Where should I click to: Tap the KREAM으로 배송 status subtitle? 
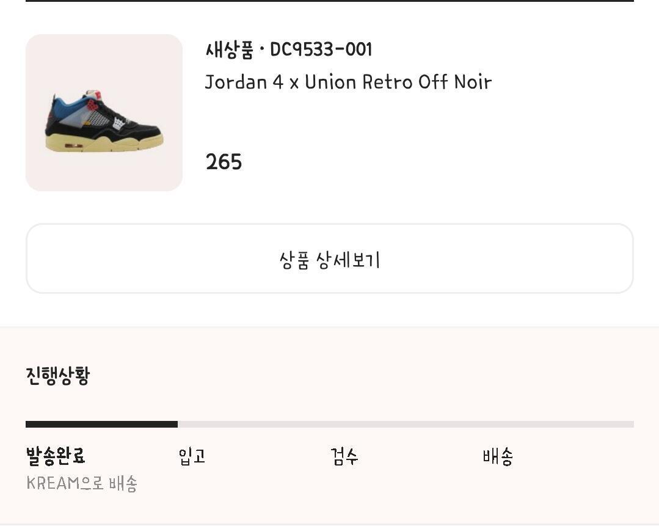(x=82, y=483)
